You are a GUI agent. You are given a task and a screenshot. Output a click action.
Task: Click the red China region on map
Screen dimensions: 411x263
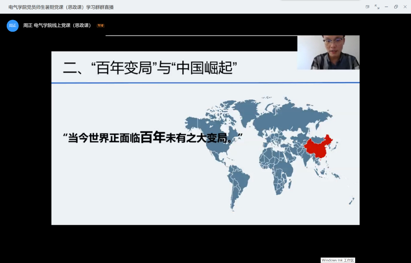(317, 148)
